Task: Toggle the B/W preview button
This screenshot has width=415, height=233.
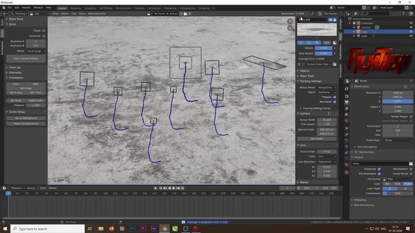Action: click(x=327, y=43)
